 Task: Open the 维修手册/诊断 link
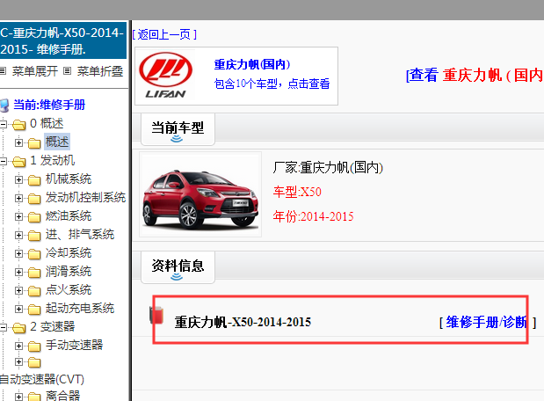pos(488,322)
